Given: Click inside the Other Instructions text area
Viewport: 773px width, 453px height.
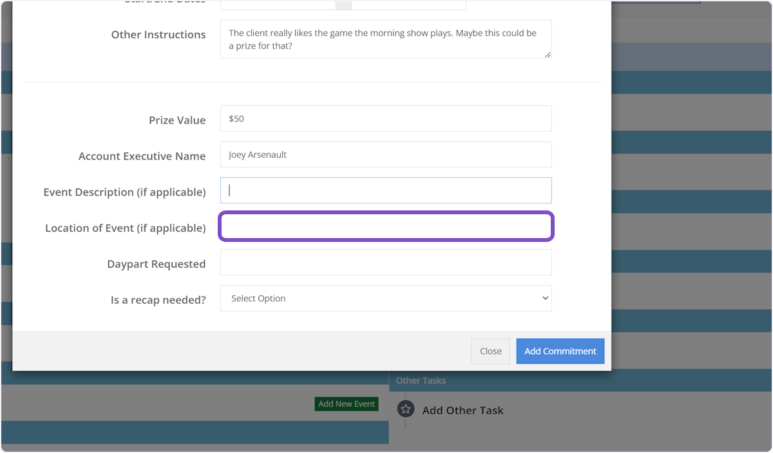Looking at the screenshot, I should point(385,39).
